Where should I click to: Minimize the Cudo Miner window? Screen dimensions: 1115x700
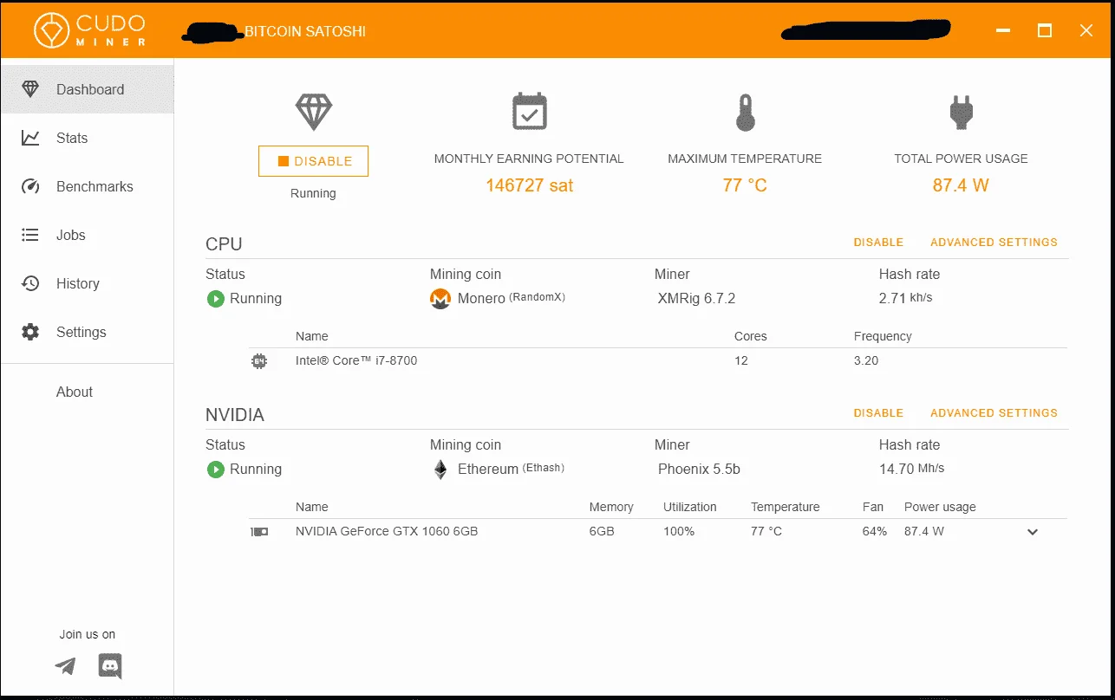tap(1004, 30)
